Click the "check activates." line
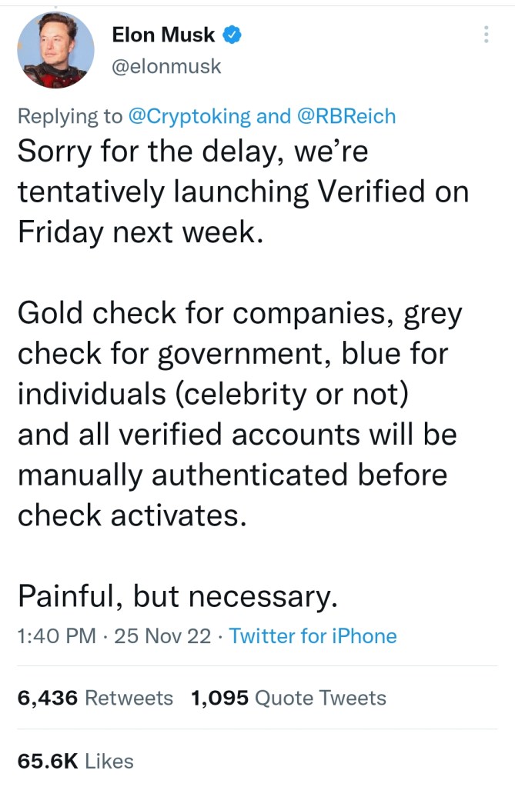This screenshot has height=787, width=515. (x=132, y=515)
